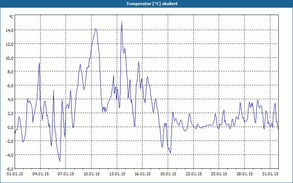Click the highest temperature peak above 14,0
This screenshot has width=293, height=183.
[122, 22]
